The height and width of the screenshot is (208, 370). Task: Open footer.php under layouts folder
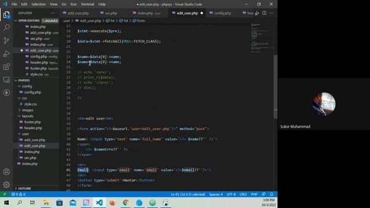32,122
